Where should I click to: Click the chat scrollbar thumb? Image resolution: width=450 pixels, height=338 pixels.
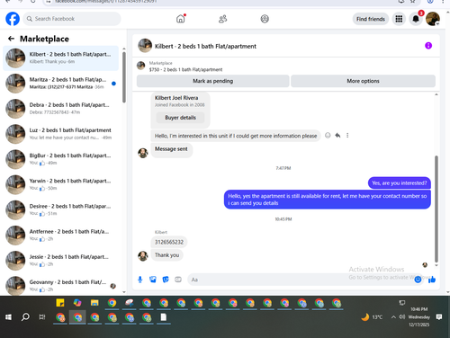tap(436, 209)
